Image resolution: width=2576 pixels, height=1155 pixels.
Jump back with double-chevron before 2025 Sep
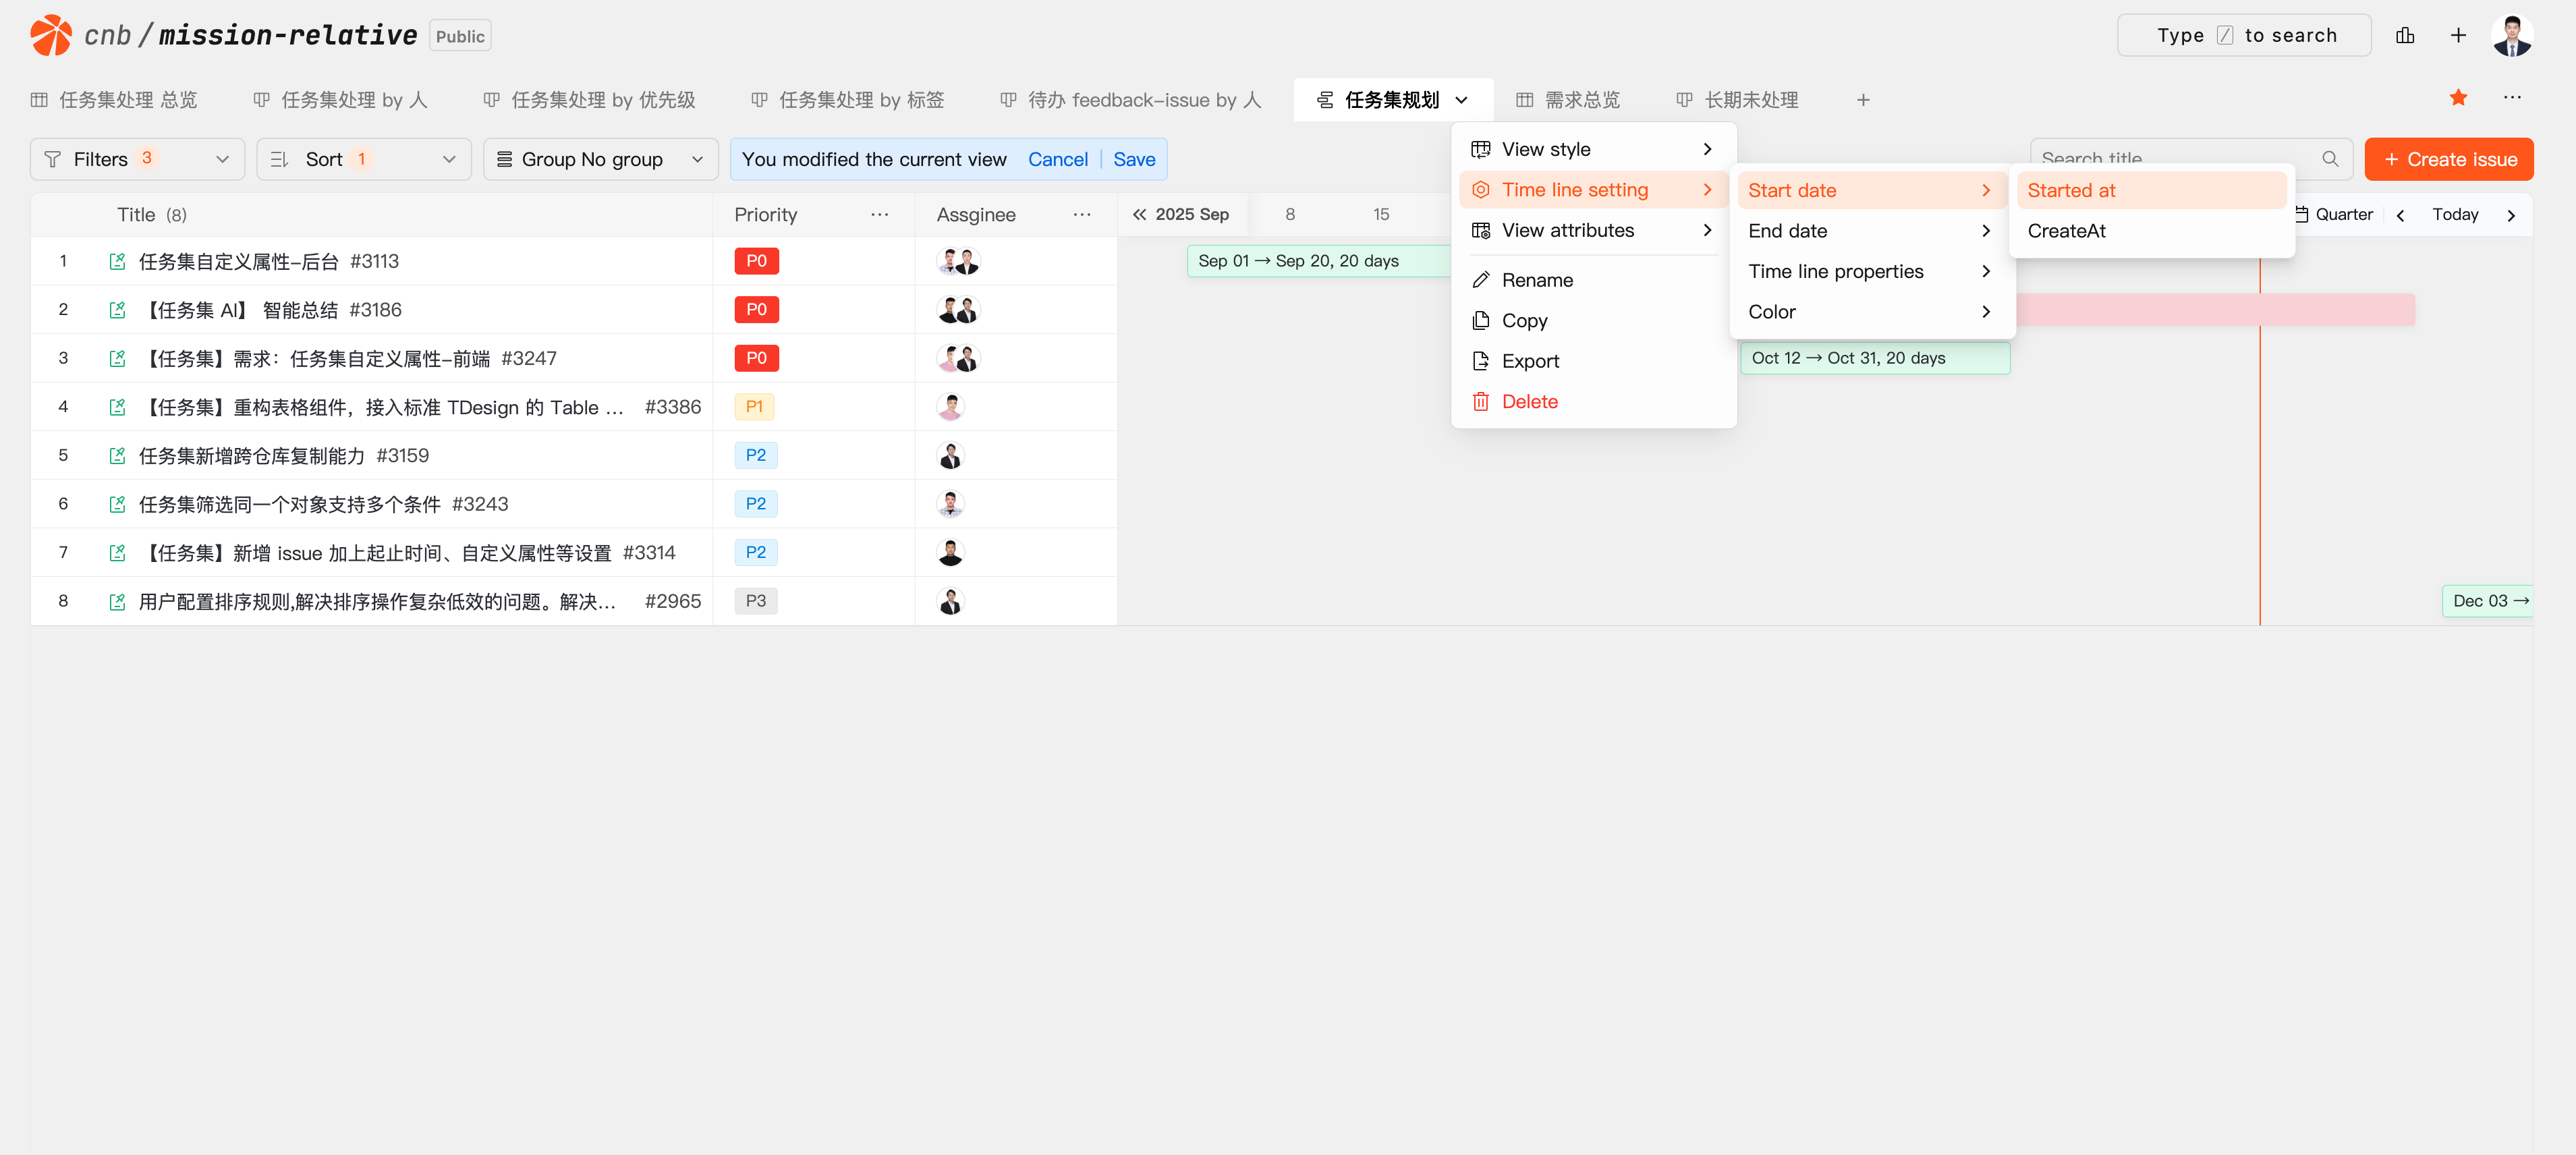(x=1139, y=215)
